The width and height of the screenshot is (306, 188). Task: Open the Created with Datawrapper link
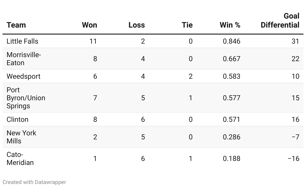point(34,182)
